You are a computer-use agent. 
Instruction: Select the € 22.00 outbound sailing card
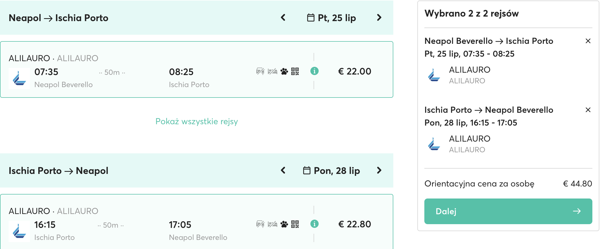pos(197,69)
